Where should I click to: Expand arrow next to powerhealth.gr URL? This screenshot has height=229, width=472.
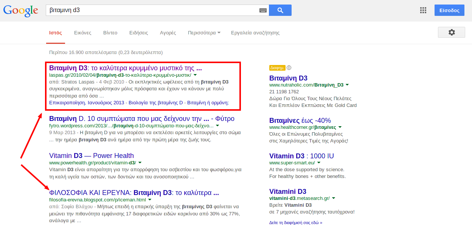click(x=140, y=163)
